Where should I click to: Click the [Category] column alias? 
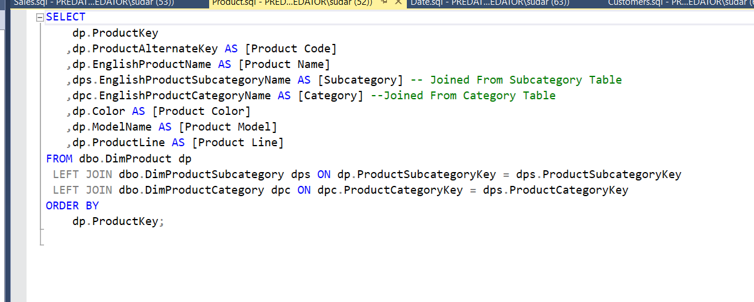pyautogui.click(x=330, y=96)
